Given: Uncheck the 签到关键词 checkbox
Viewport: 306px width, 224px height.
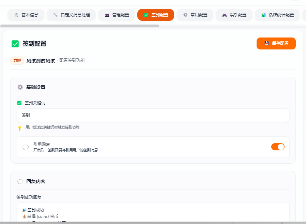Looking at the screenshot, I should click(x=19, y=103).
